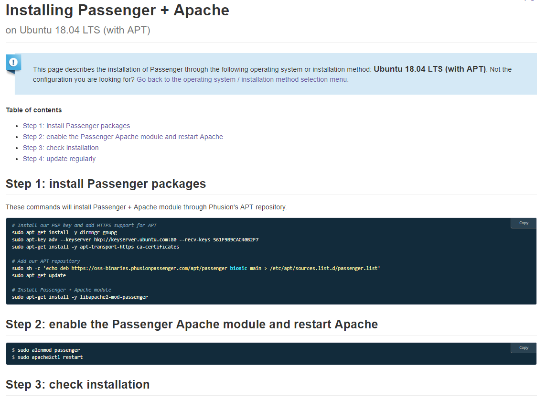Click the apt-transport-https ca-certificates command line
The width and height of the screenshot is (546, 401).
pyautogui.click(x=96, y=247)
